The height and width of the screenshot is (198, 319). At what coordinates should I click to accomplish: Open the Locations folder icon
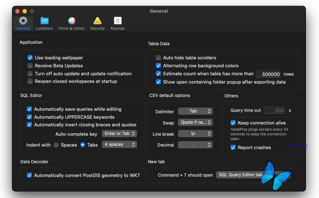44,21
